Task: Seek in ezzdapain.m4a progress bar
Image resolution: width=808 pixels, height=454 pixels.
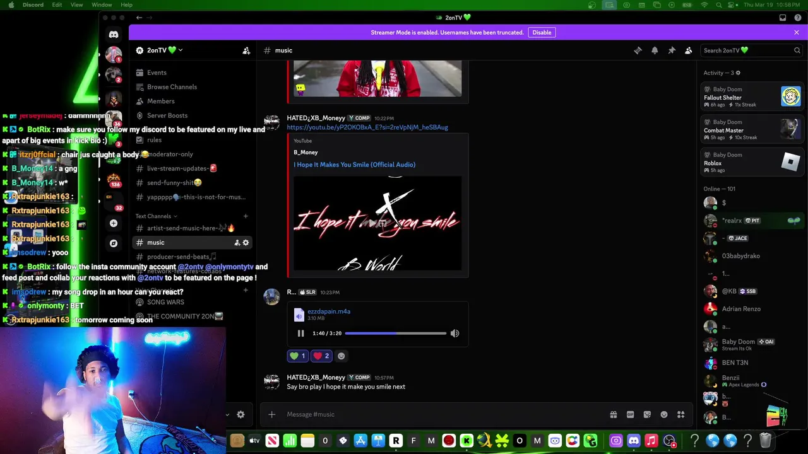Action: [x=396, y=333]
